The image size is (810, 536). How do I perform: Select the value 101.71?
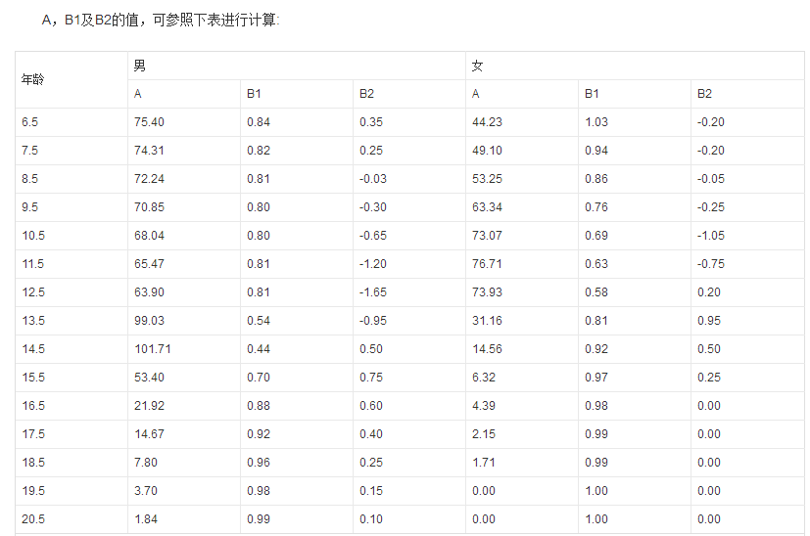(x=153, y=349)
